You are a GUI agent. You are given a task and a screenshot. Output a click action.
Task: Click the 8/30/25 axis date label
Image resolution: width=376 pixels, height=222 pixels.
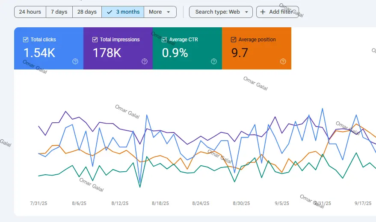click(x=241, y=203)
